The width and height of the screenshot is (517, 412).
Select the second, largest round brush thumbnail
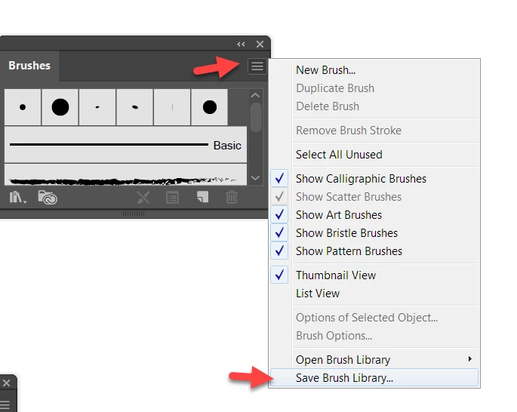[60, 107]
